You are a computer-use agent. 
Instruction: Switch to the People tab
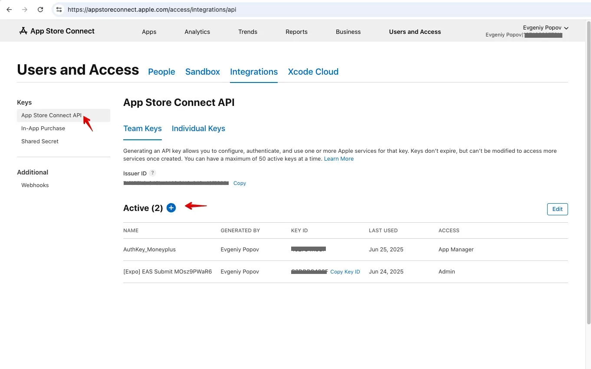pyautogui.click(x=161, y=72)
